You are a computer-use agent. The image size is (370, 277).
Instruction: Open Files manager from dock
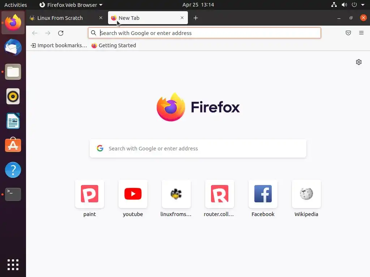coord(13,72)
